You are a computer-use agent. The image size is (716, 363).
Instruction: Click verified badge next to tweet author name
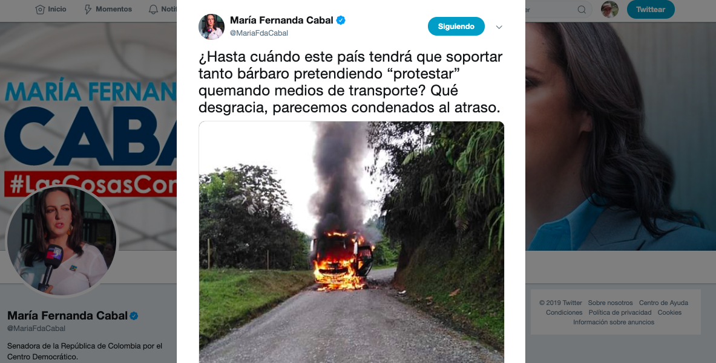(x=341, y=20)
